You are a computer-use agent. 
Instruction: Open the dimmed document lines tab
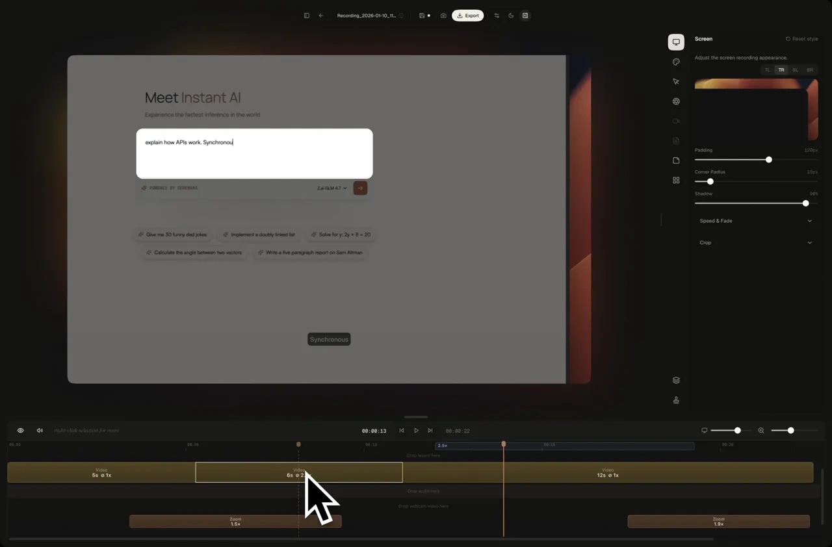[676, 141]
